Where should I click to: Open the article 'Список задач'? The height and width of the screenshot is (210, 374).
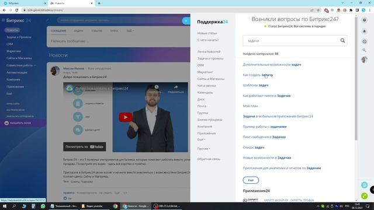(x=253, y=148)
